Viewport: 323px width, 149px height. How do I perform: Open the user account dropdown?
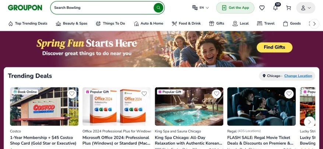click(306, 8)
